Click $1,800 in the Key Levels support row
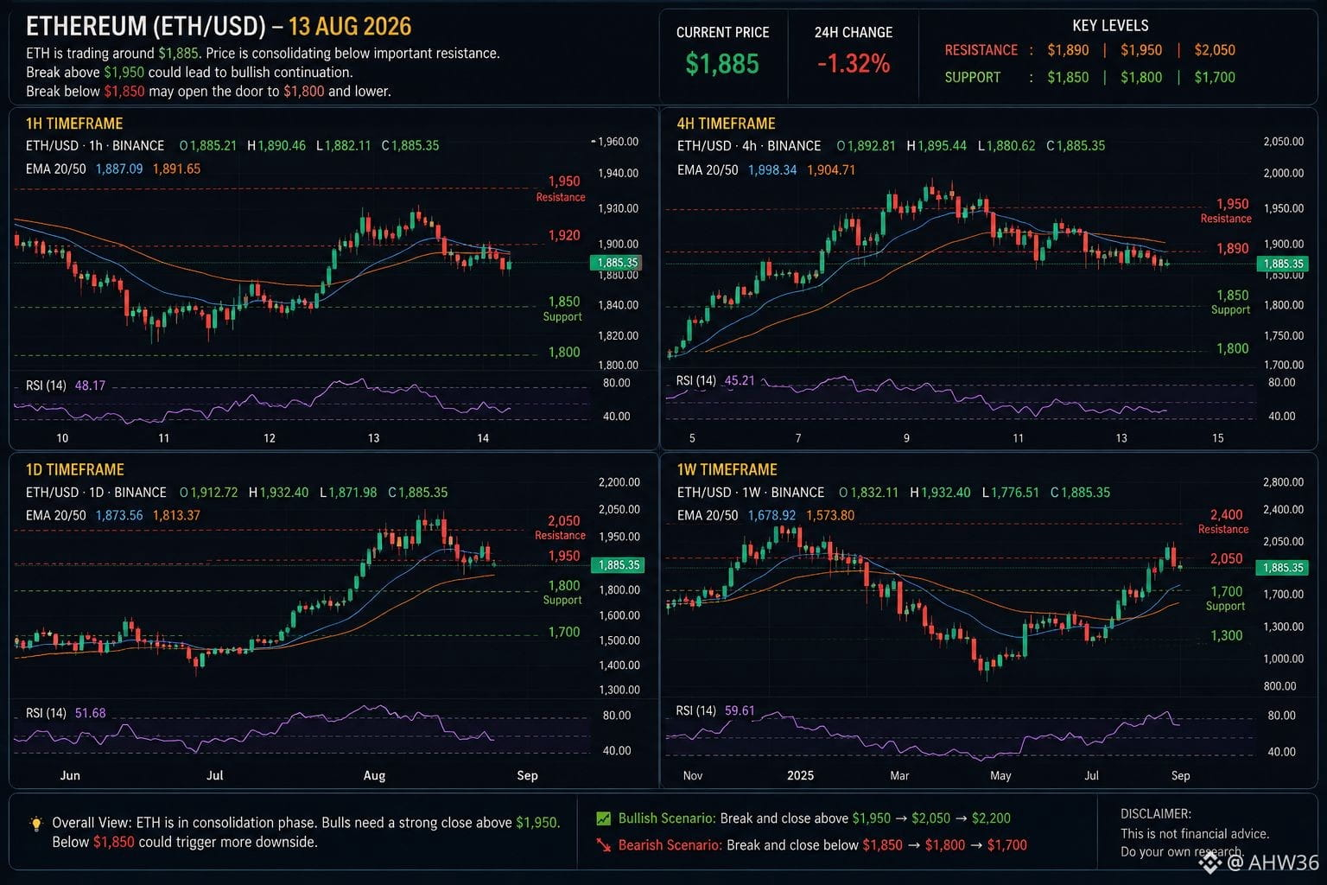 [x=1141, y=77]
